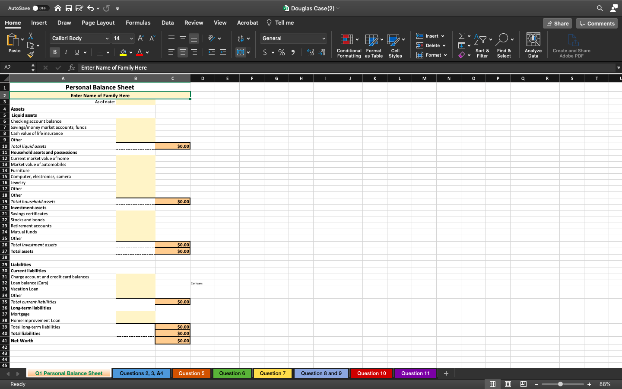
Task: Cut selection with the scissors icon
Action: pos(31,36)
